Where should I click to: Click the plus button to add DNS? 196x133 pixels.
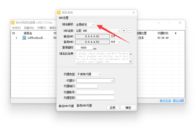(124, 31)
